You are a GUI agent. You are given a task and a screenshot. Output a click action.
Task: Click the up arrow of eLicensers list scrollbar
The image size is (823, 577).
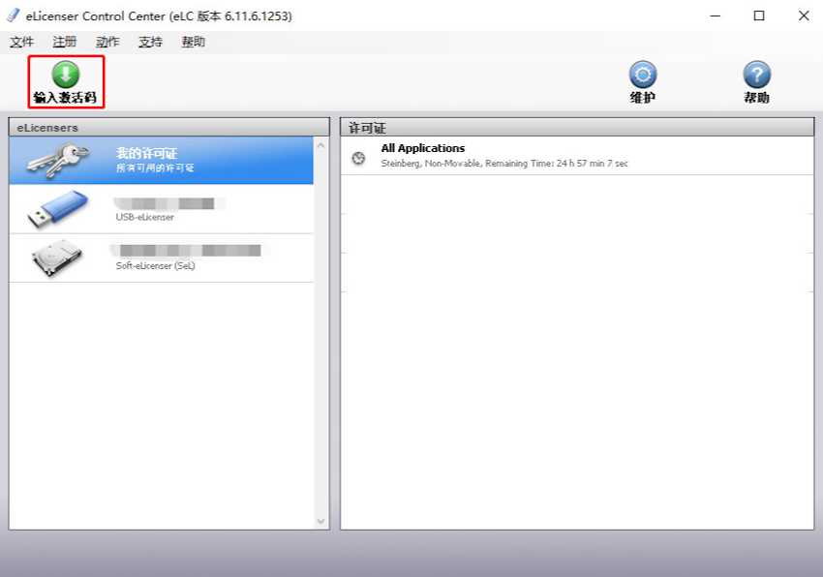pos(321,145)
